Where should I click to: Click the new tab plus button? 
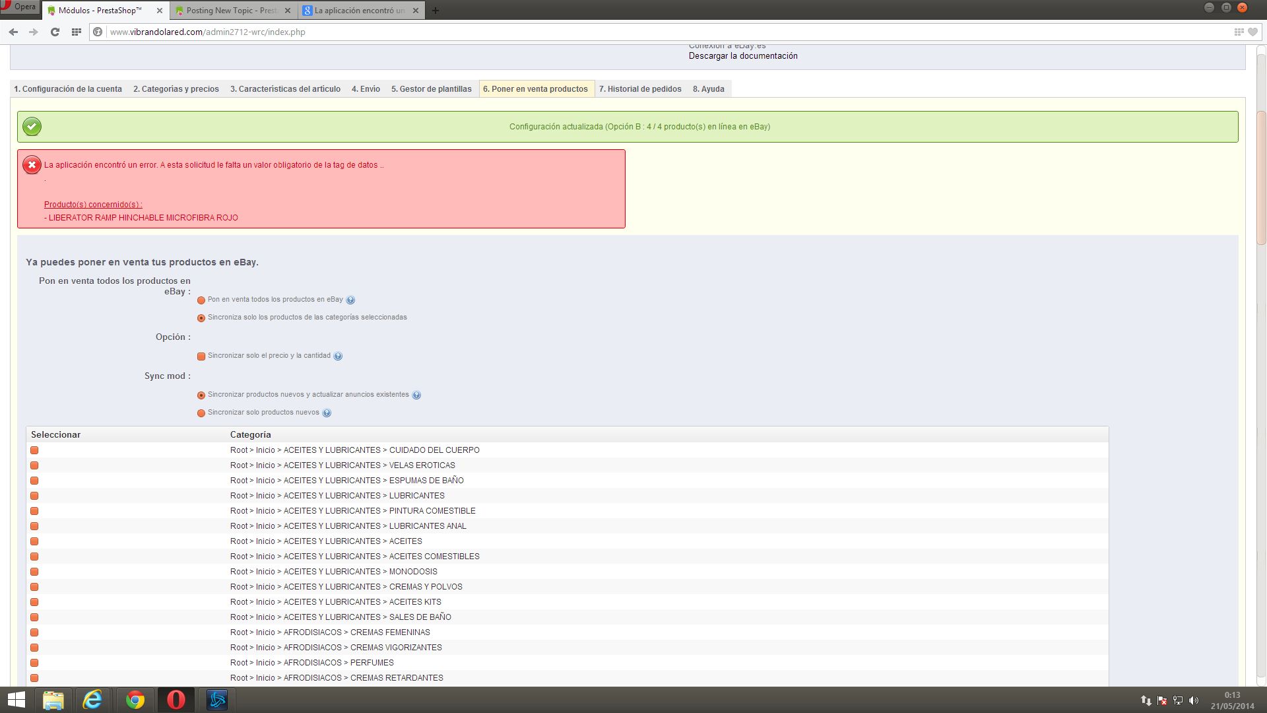pos(435,11)
